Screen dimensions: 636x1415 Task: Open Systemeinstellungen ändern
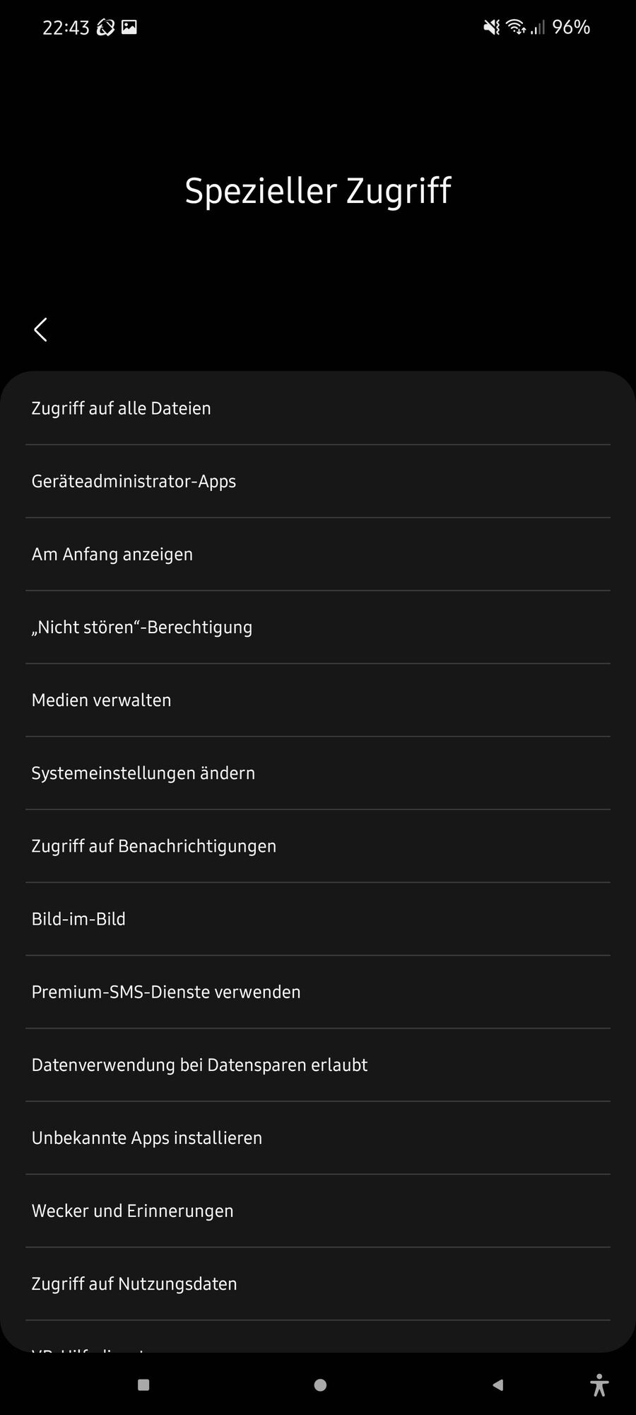point(318,773)
